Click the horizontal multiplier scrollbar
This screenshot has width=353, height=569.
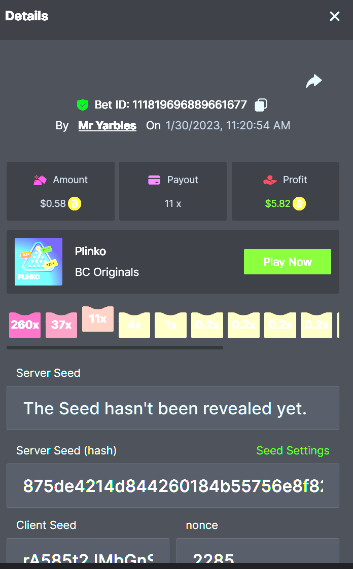click(x=115, y=348)
